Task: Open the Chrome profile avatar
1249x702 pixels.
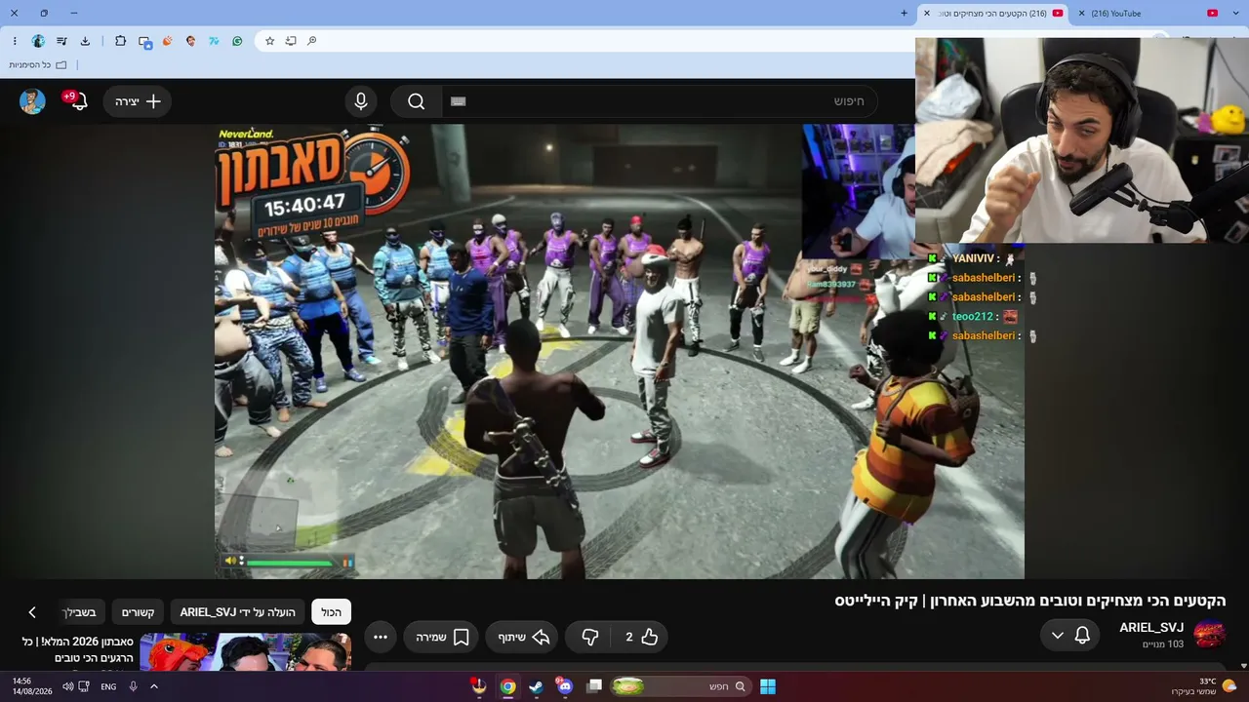Action: point(38,41)
